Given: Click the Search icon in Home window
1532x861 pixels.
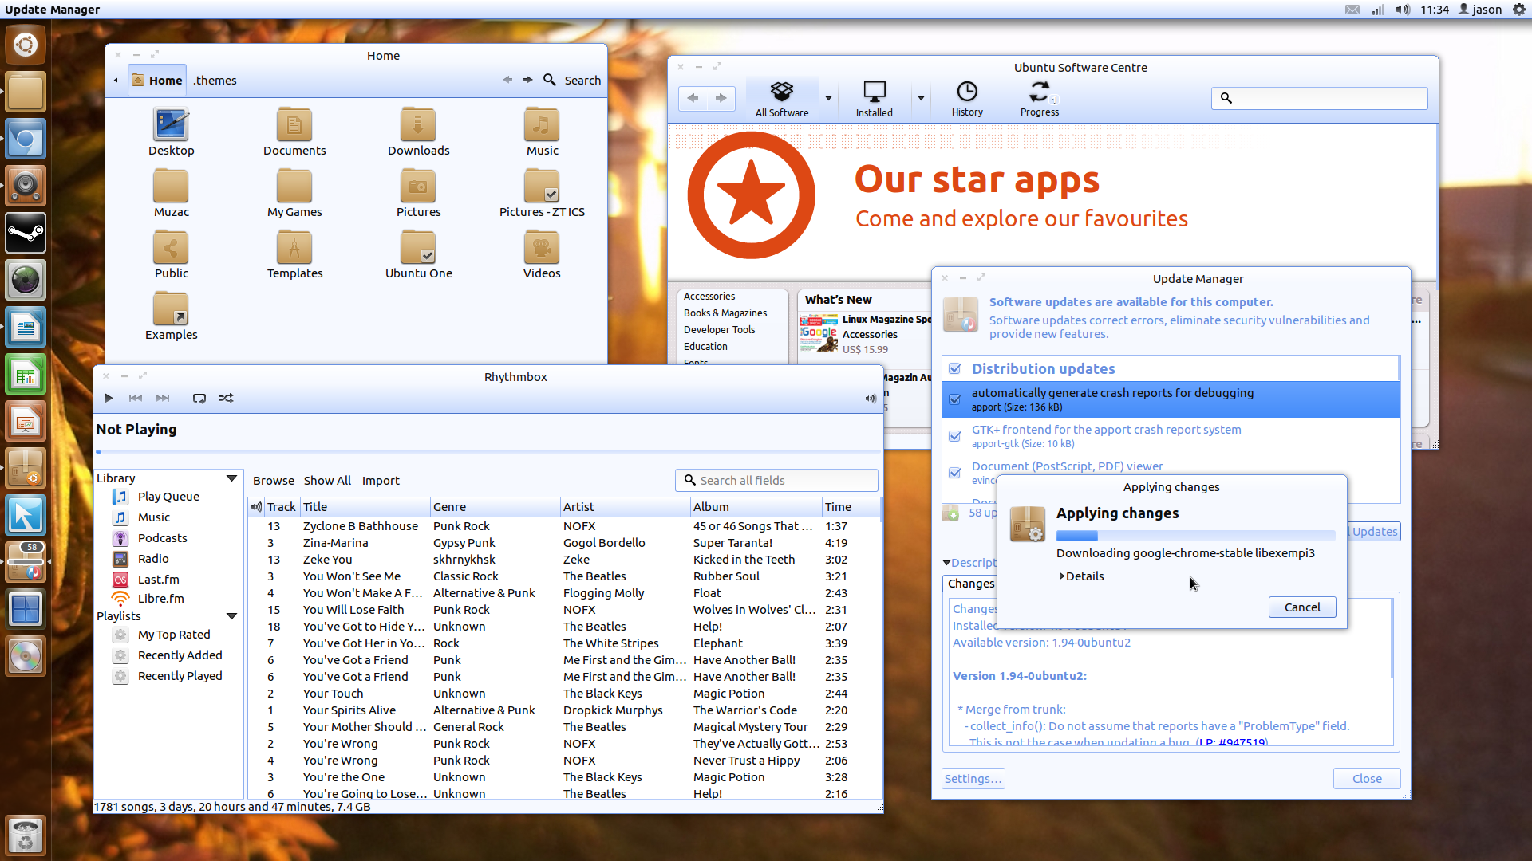Looking at the screenshot, I should click(550, 80).
